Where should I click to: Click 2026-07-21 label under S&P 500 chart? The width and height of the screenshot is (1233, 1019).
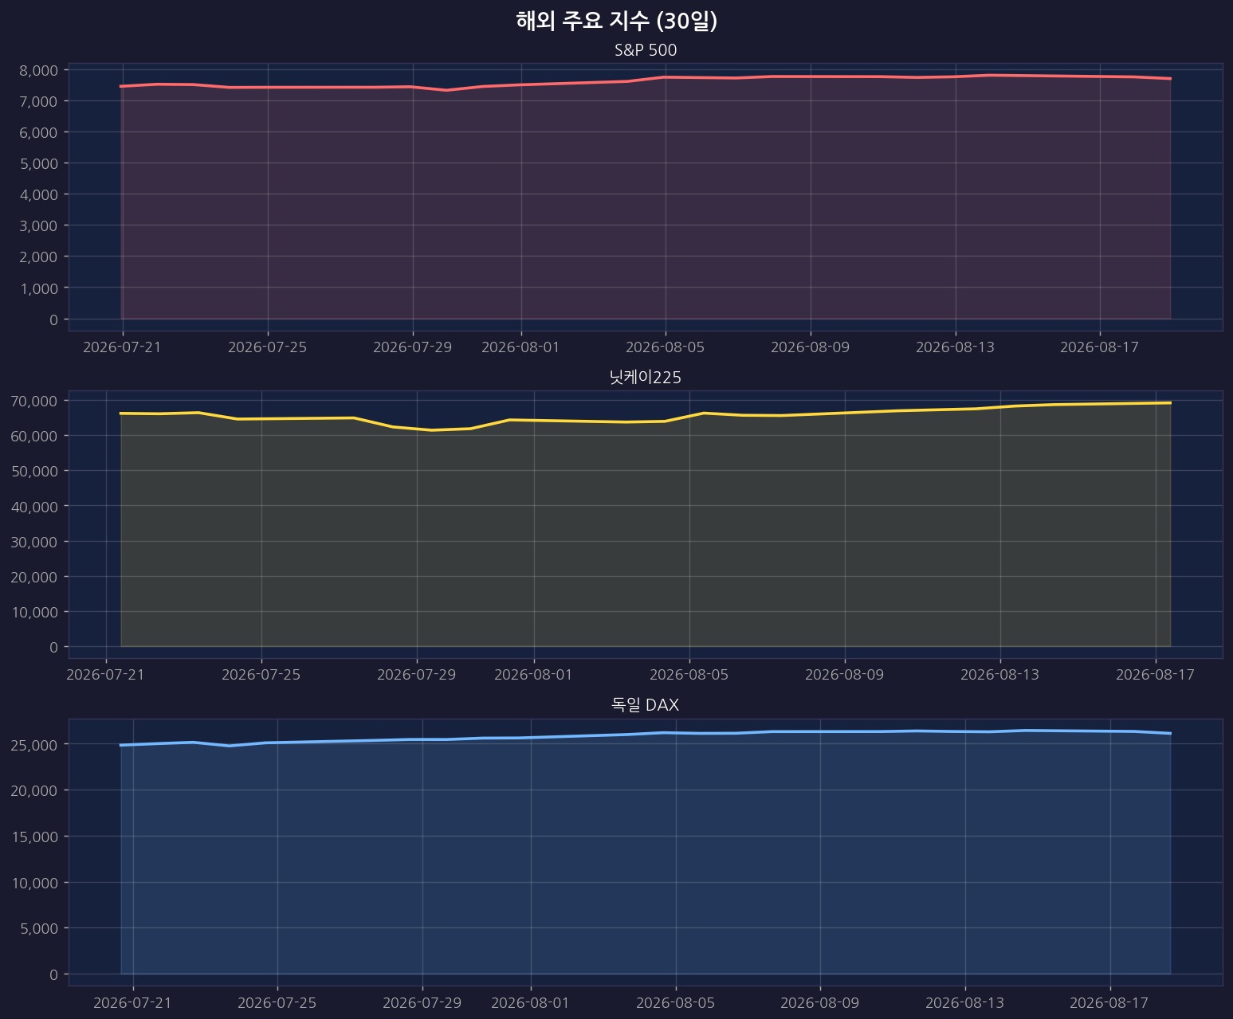click(122, 347)
